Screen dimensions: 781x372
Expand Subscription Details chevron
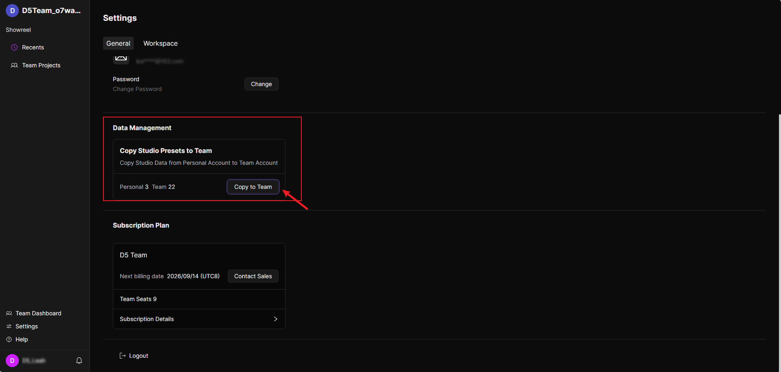276,319
